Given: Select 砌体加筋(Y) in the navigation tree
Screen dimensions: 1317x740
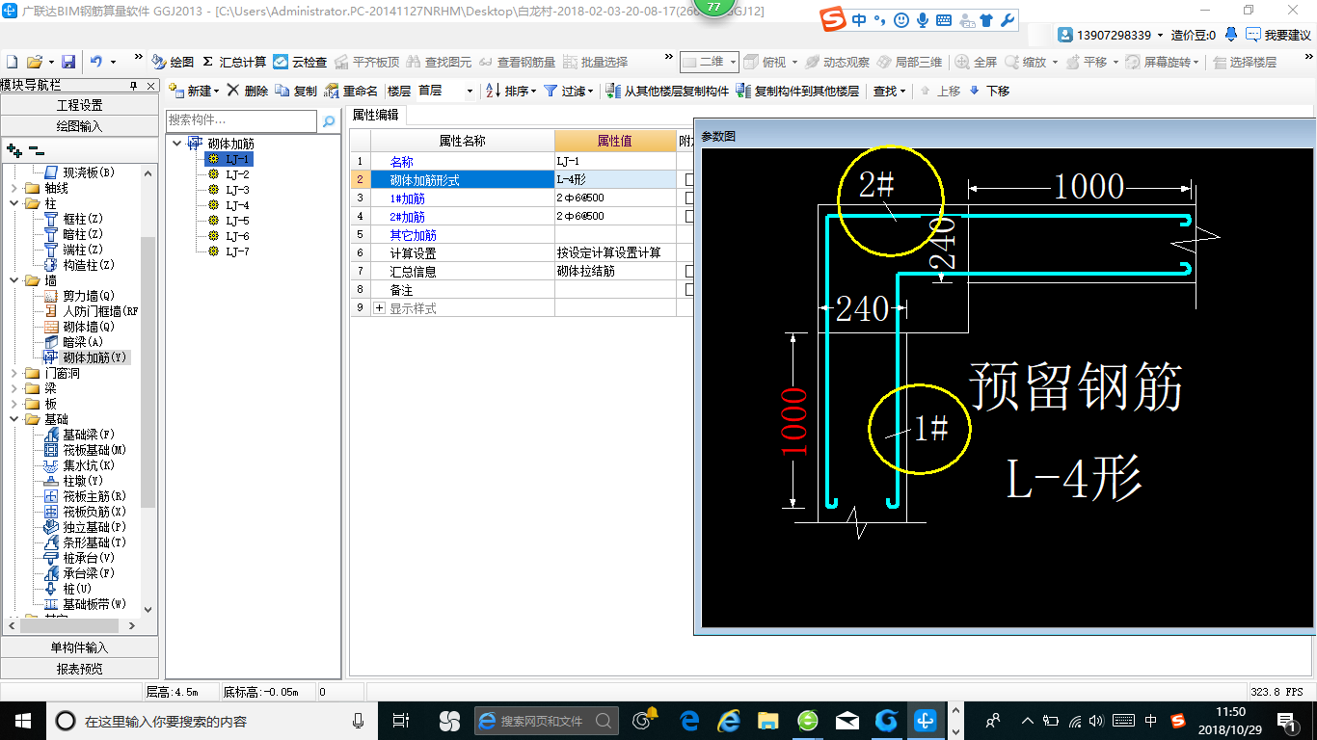Looking at the screenshot, I should point(94,357).
